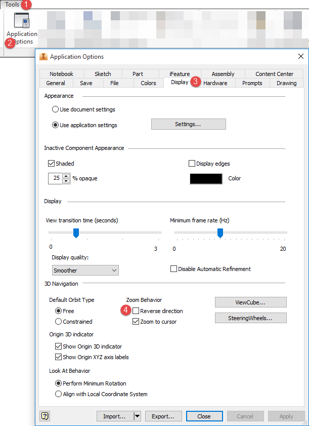Open the Display quality dropdown
Image resolution: width=309 pixels, height=426 pixels.
[x=85, y=270]
